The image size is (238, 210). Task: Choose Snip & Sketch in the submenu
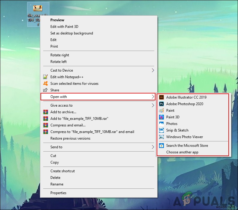point(193,130)
